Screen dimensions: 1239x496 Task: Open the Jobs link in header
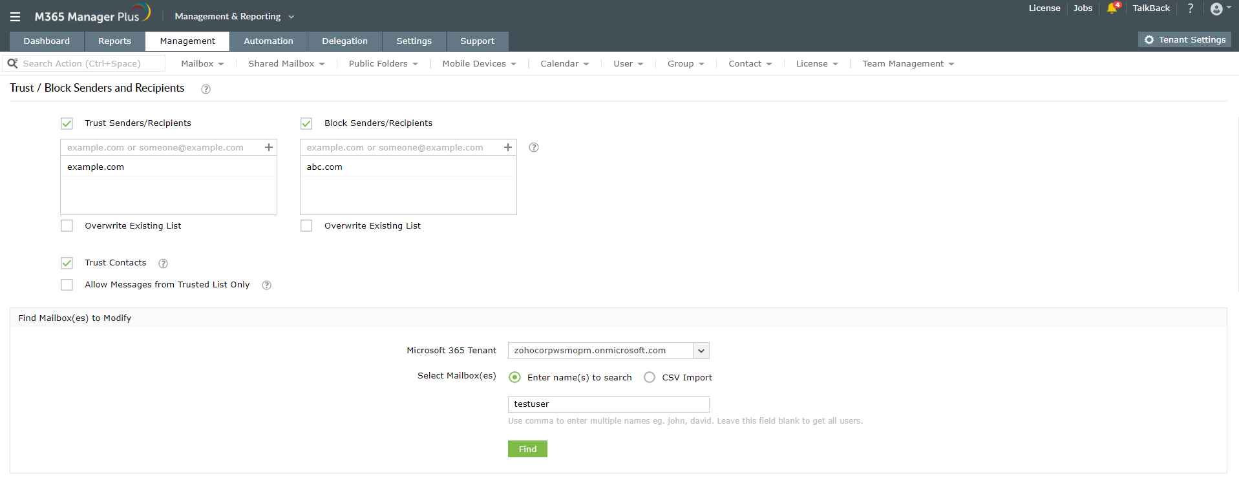point(1083,8)
